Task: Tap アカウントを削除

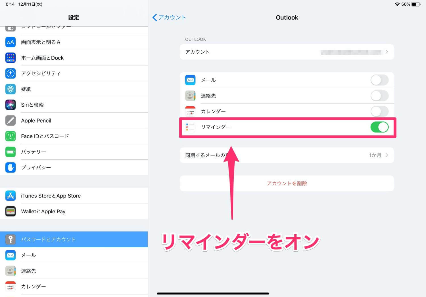Action: click(x=287, y=184)
